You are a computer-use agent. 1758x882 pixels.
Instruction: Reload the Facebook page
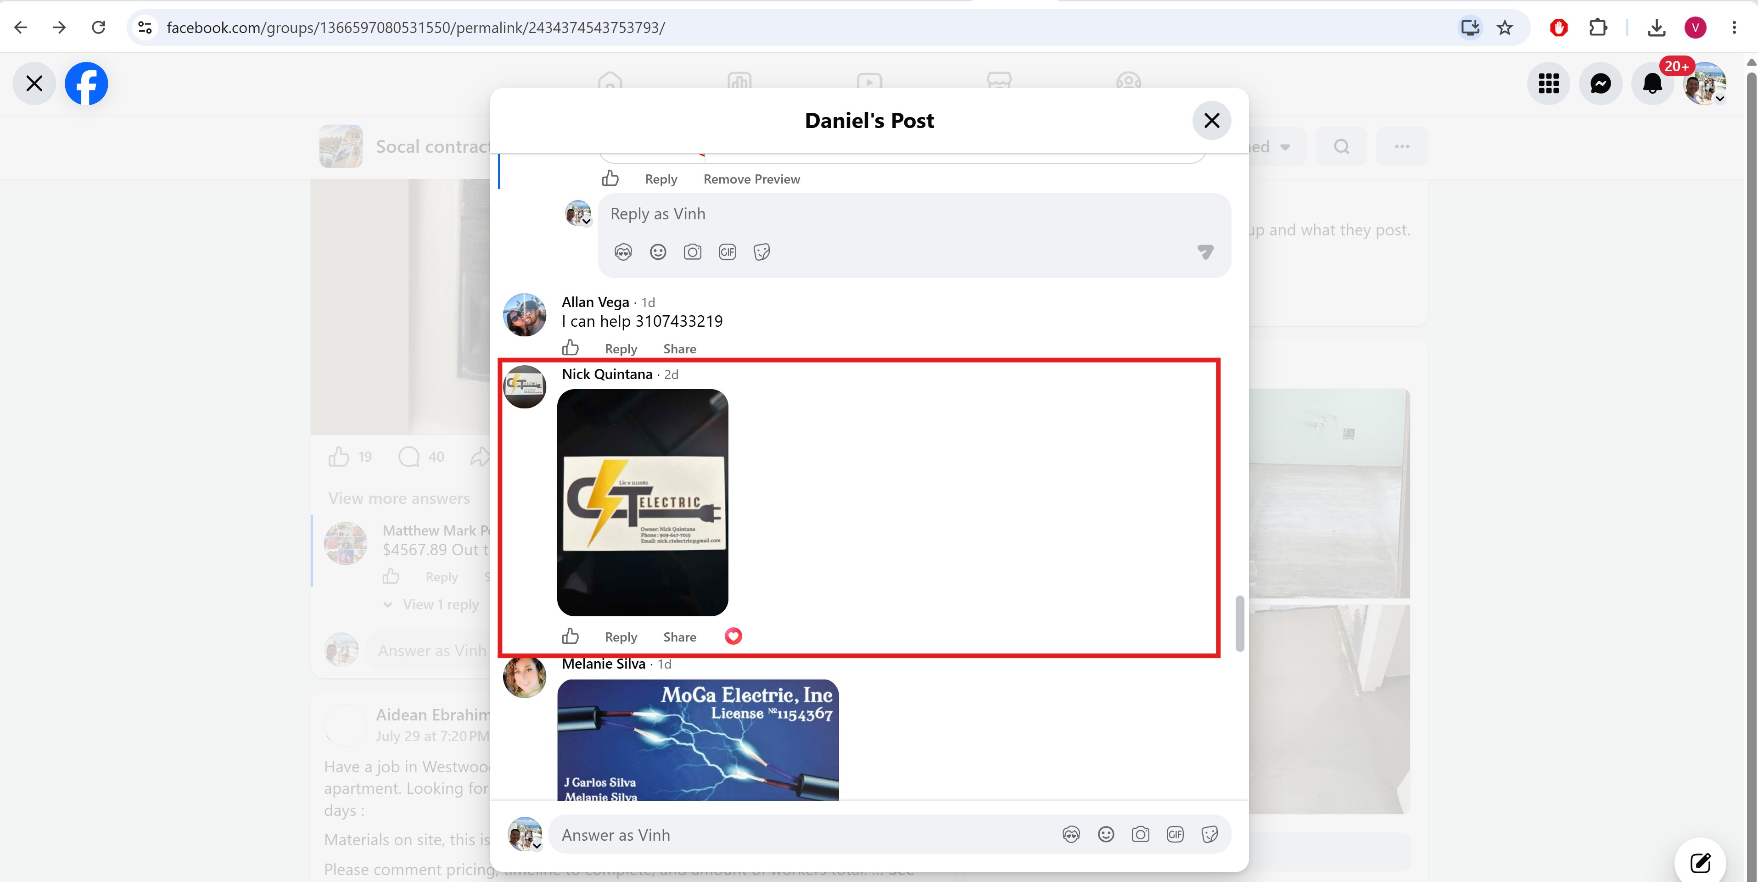(x=98, y=27)
